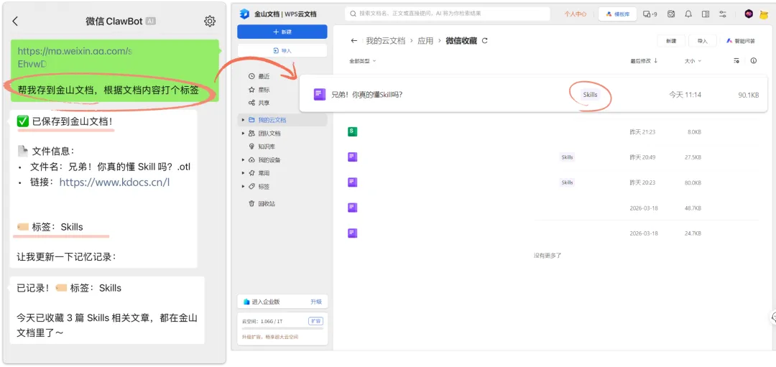Click the Kdocs logo in the header
This screenshot has height=367, width=776.
click(244, 14)
